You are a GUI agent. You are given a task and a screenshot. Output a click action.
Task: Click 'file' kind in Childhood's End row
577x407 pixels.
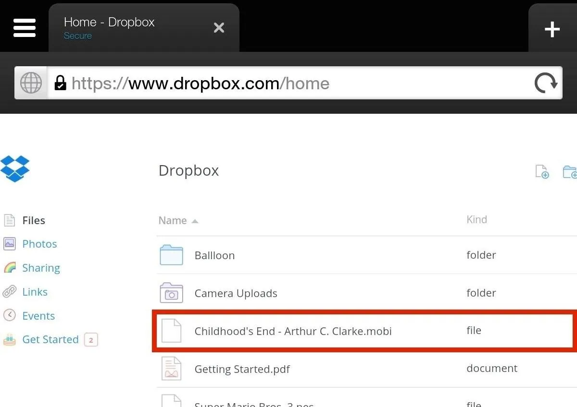[x=474, y=330]
